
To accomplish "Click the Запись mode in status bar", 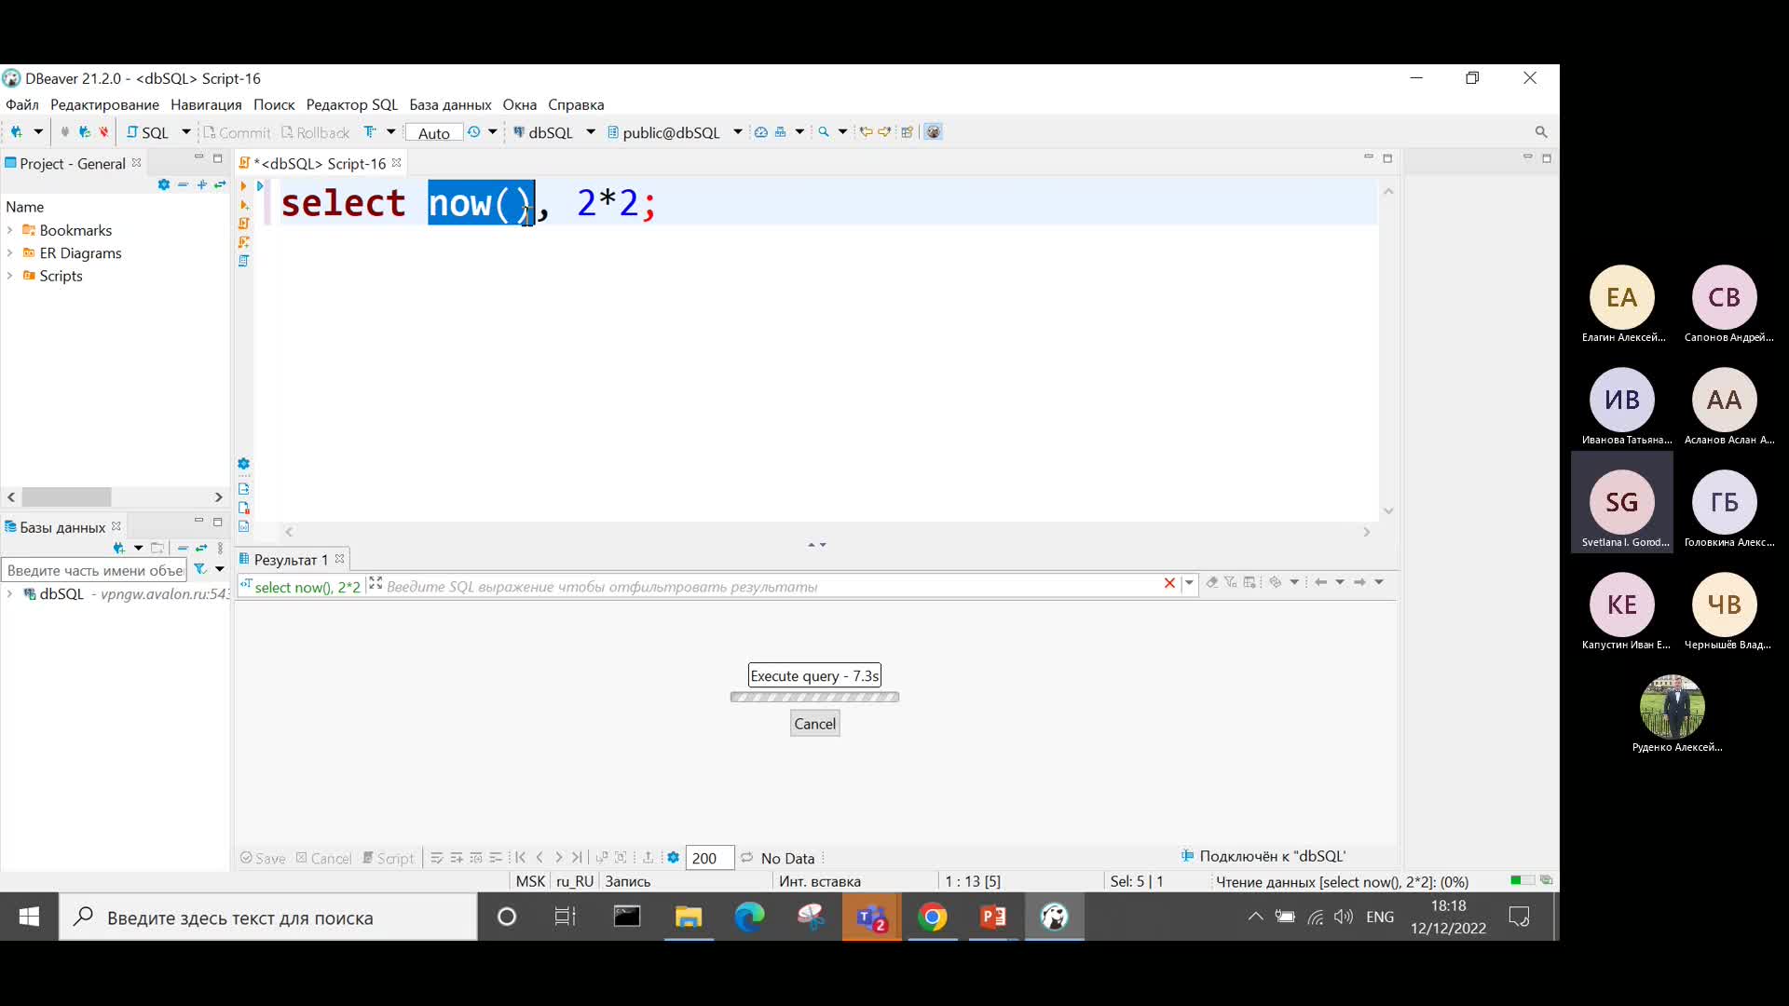I will tap(628, 881).
